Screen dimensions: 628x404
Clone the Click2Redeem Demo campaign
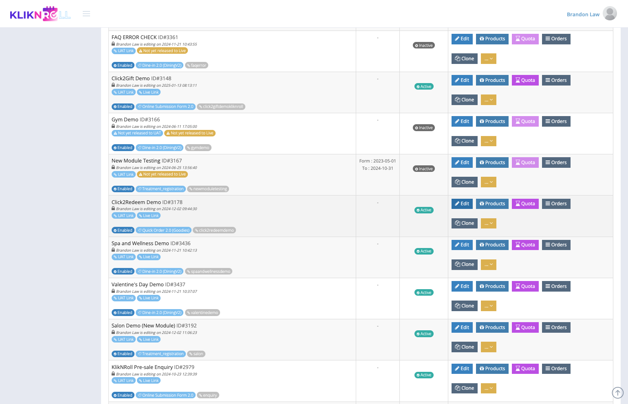pos(464,223)
